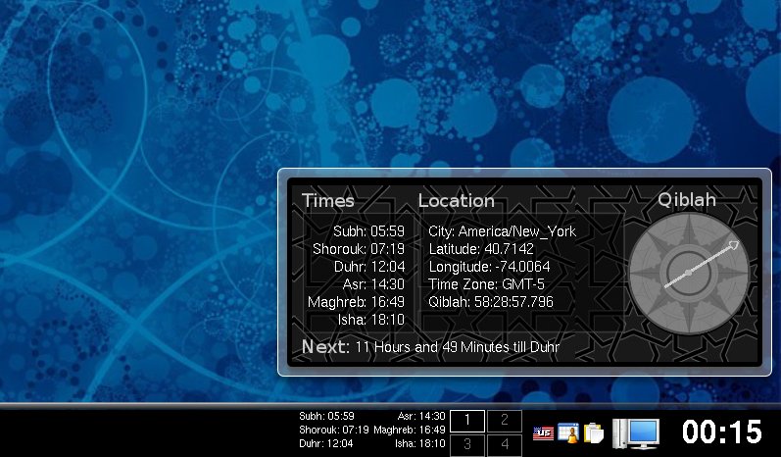
Task: Select Subh: 05:59 in desktop widget
Action: coord(368,231)
